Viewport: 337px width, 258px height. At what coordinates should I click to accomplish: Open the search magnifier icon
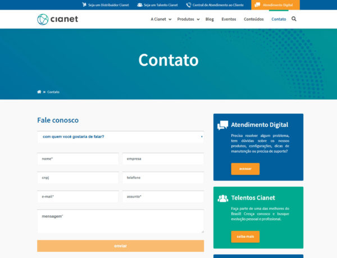294,19
